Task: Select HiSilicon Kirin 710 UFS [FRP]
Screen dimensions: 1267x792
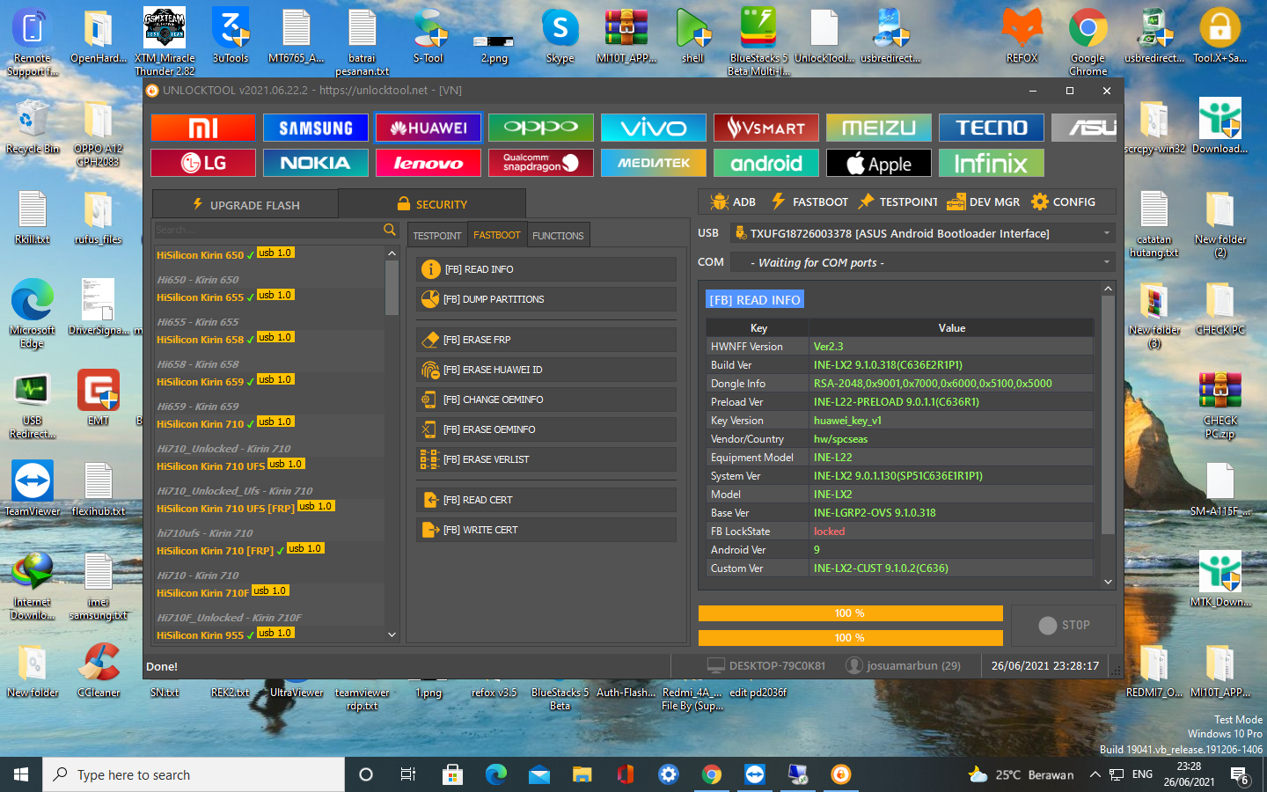Action: [x=269, y=508]
